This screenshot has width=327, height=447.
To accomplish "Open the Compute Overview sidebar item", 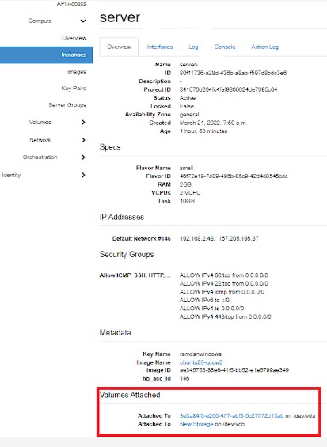I will pos(74,38).
